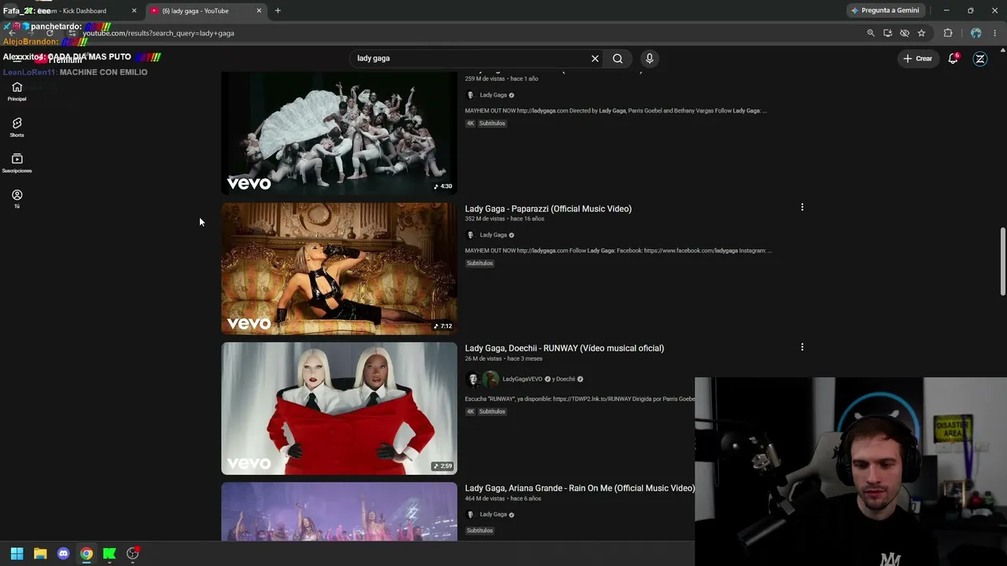Play the 4:30 dancers video thumbnail
The height and width of the screenshot is (566, 1007).
[339, 134]
